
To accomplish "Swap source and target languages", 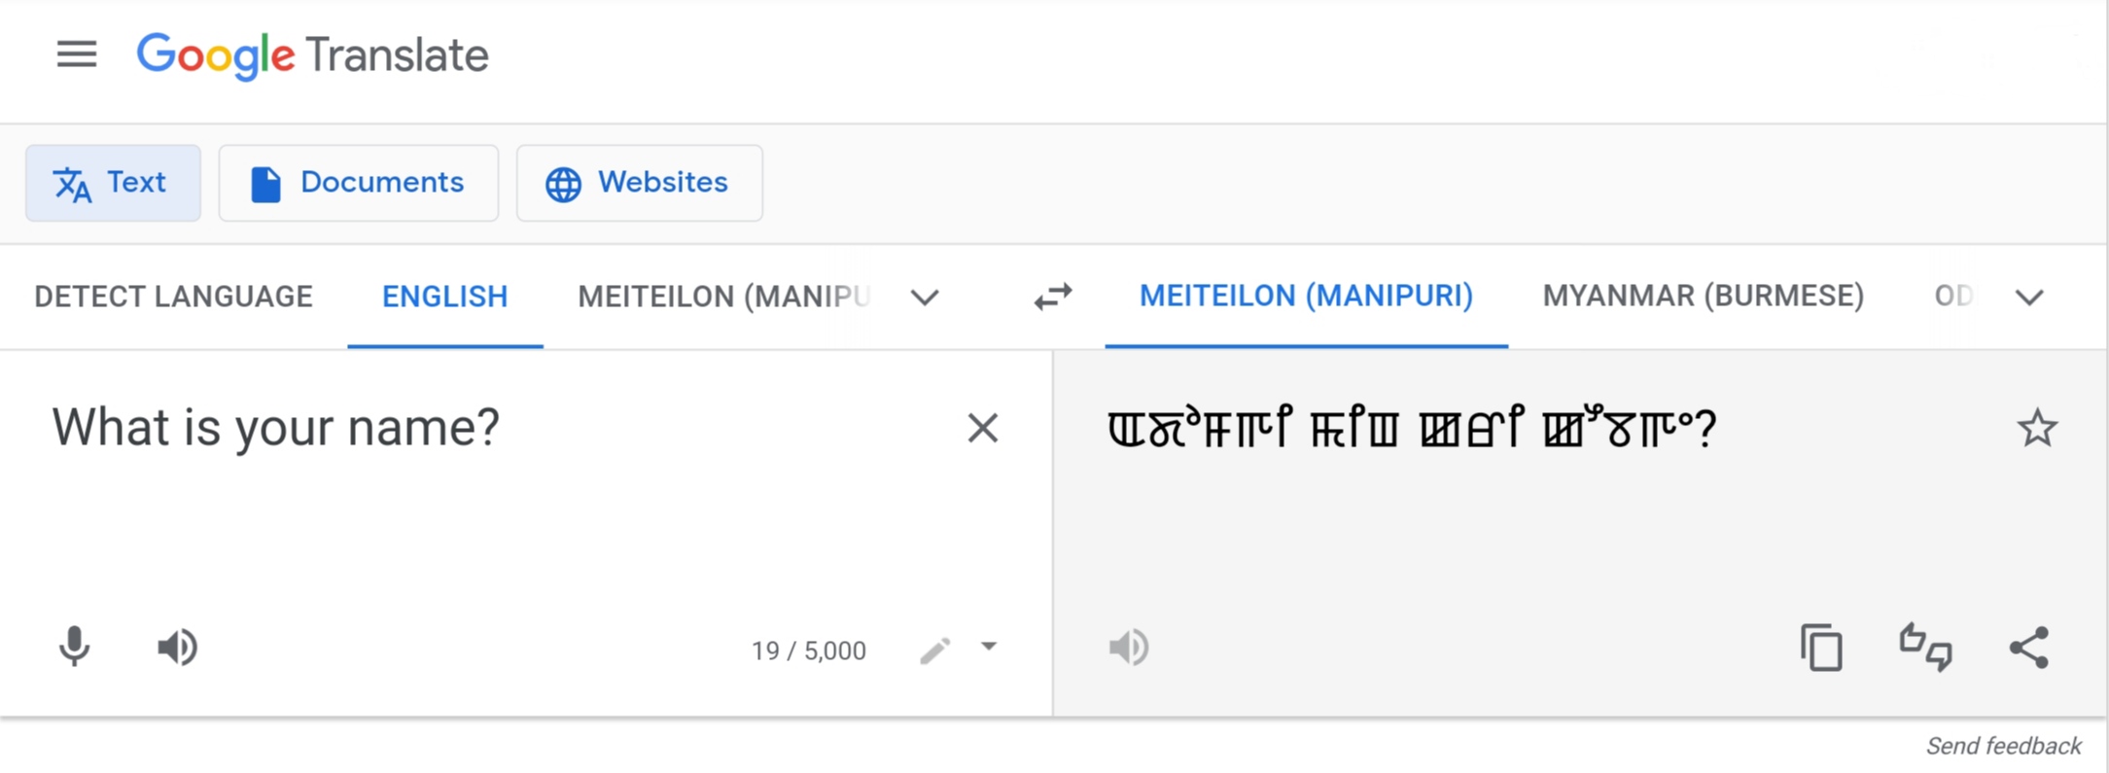I will [x=1052, y=296].
